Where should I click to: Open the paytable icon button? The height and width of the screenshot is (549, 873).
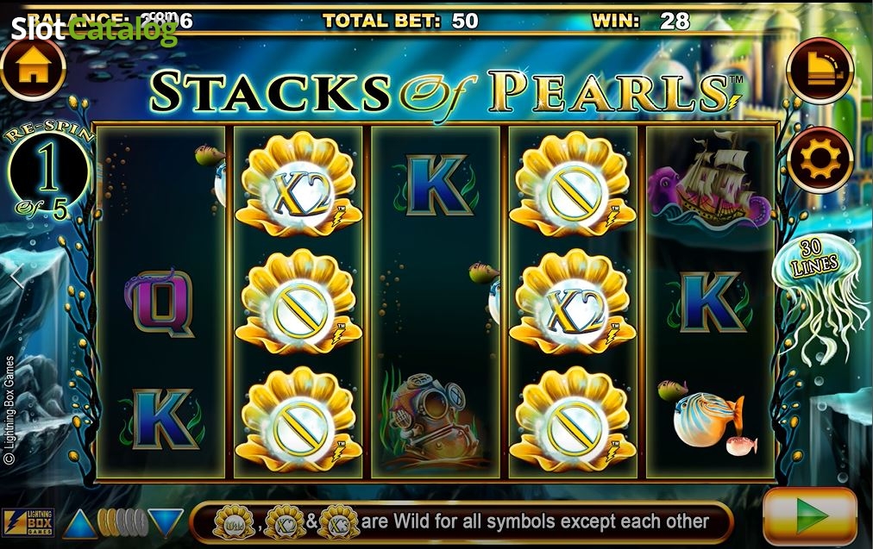tap(820, 71)
